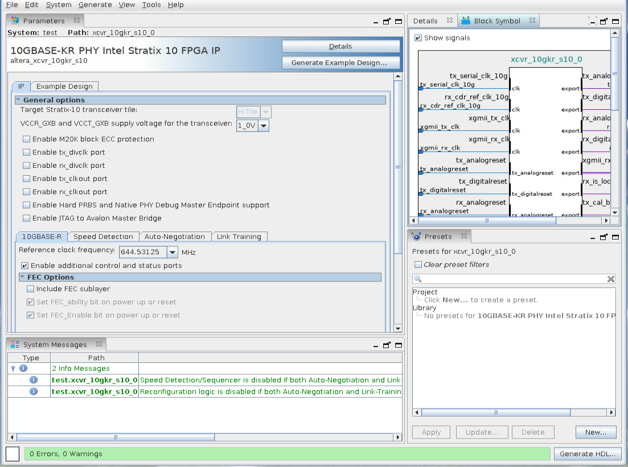The width and height of the screenshot is (628, 467).
Task: Click the Presets list horizontal scrollbar
Action: click(496, 412)
